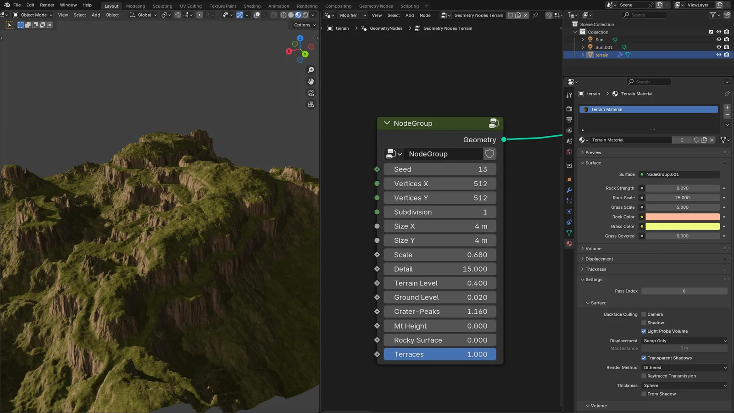Viewport: 734px width, 413px height.
Task: Open the Material Properties tab in properties editor
Action: point(569,243)
